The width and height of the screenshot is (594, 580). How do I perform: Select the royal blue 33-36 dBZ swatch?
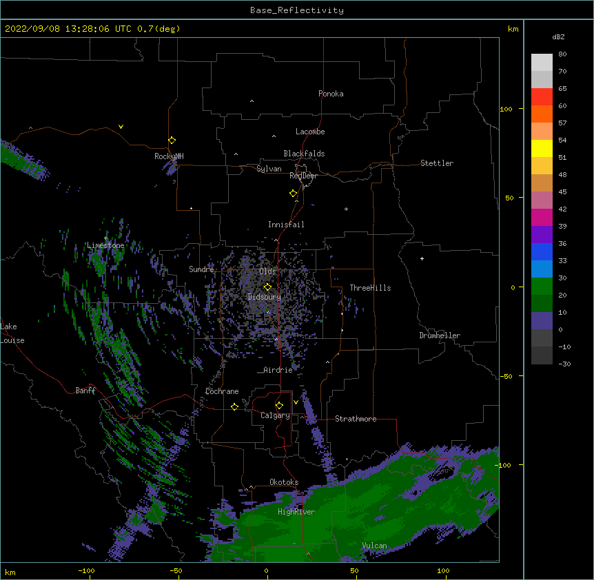[542, 251]
